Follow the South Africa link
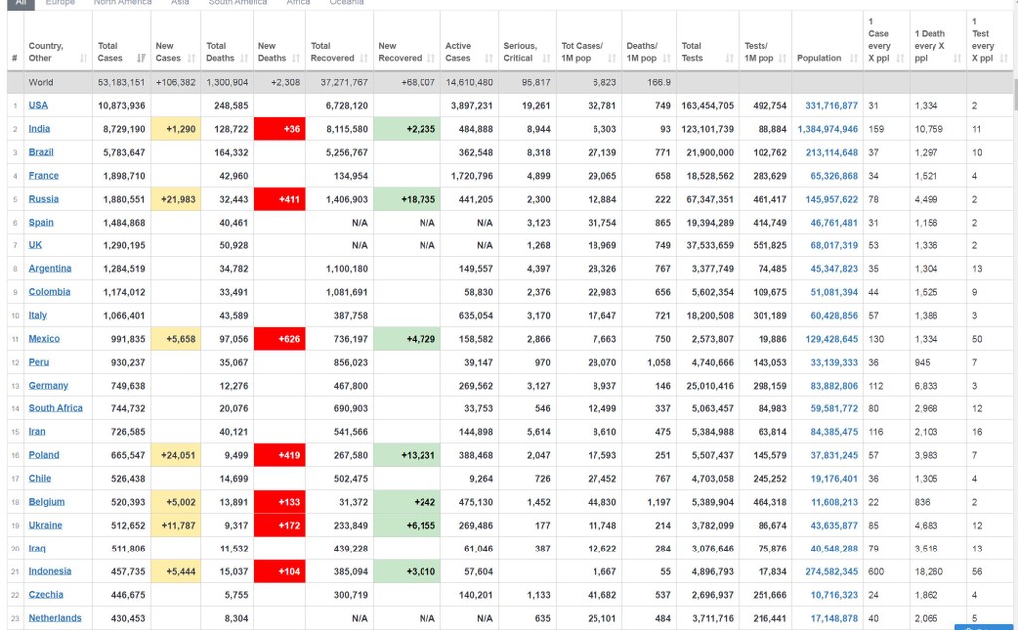1018x630 pixels. click(x=56, y=408)
